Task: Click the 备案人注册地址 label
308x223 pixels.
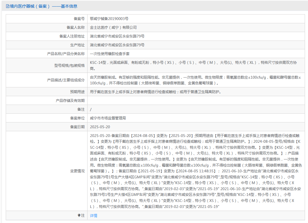Action: coord(72,36)
